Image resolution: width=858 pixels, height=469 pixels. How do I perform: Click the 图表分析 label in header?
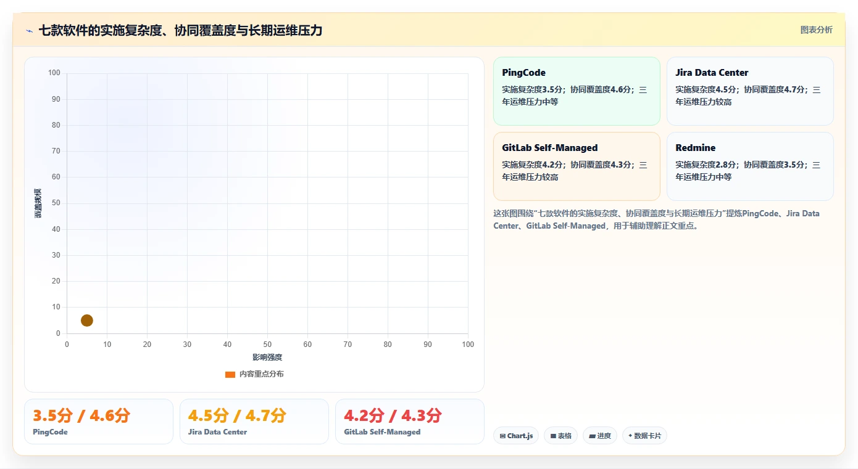pos(816,30)
